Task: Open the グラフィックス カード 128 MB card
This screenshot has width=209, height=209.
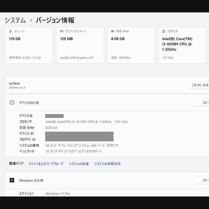Action: (x=80, y=45)
